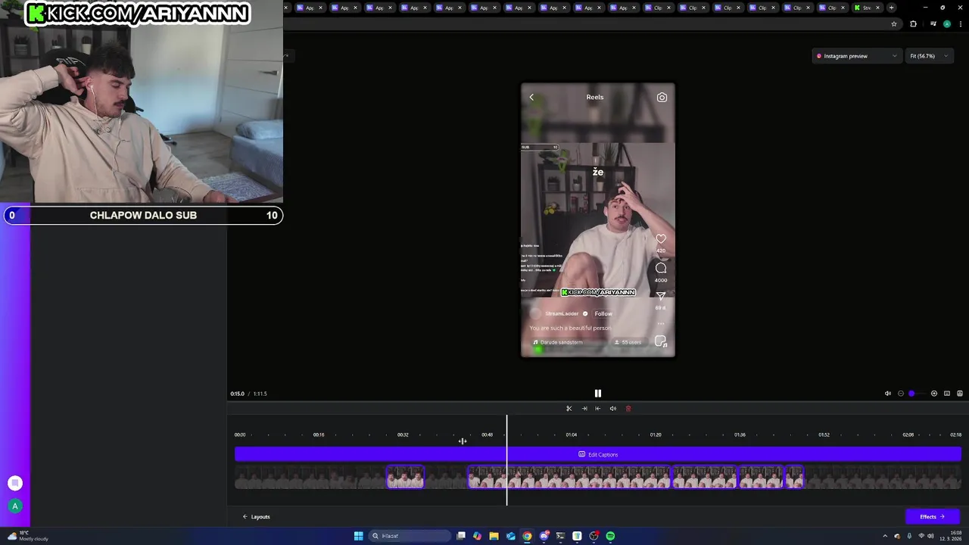Show hidden system tray icons chevron
The height and width of the screenshot is (545, 969).
(884, 536)
